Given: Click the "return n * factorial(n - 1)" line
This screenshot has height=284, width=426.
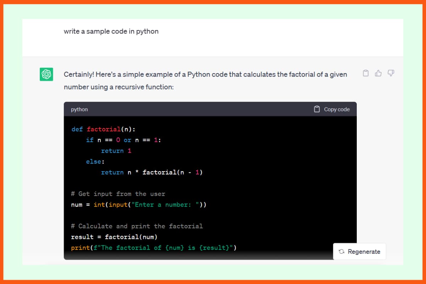Looking at the screenshot, I should click(x=152, y=173).
